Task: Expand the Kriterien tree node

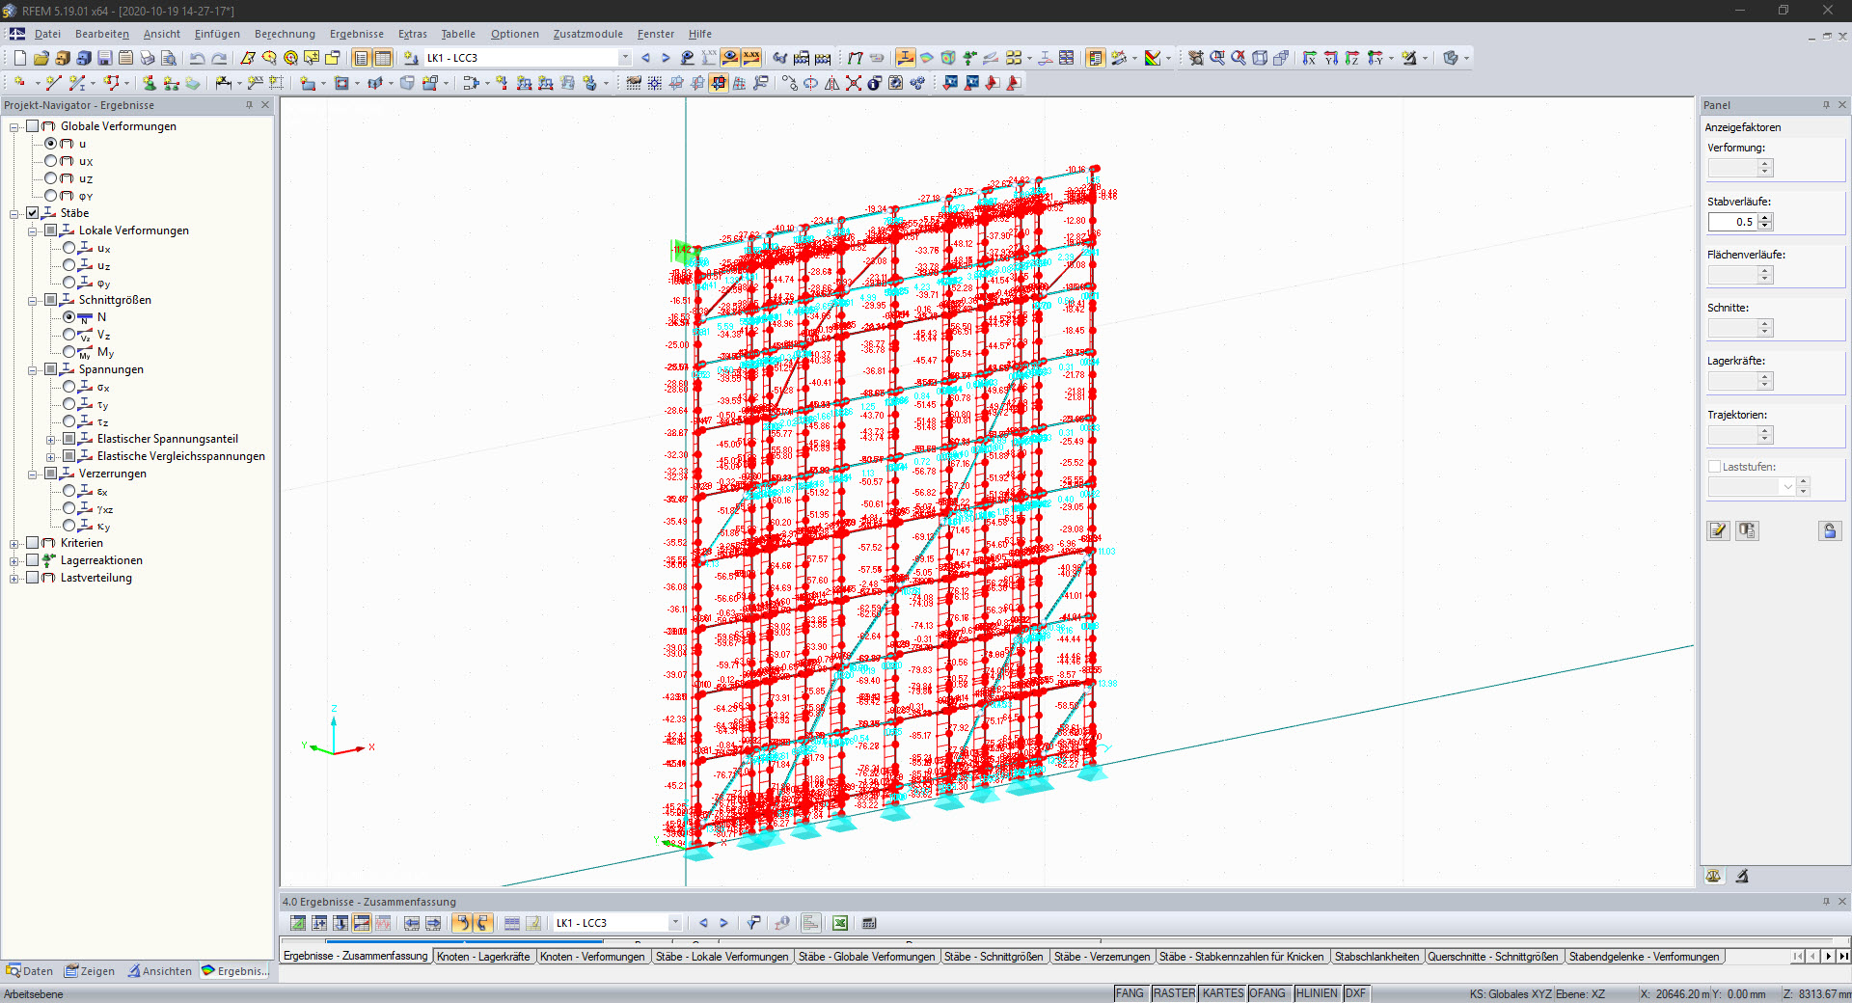Action: pos(14,543)
